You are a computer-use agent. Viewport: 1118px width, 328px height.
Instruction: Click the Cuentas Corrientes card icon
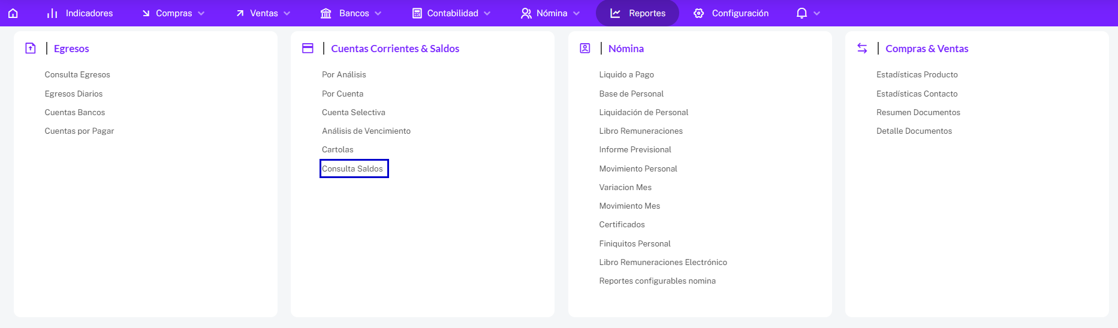click(308, 49)
